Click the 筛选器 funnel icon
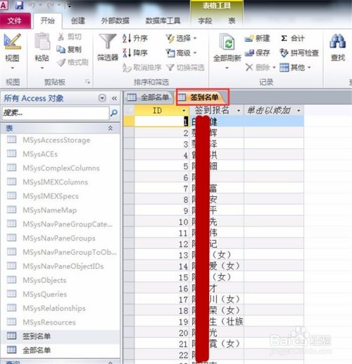The image size is (352, 364). 108,42
